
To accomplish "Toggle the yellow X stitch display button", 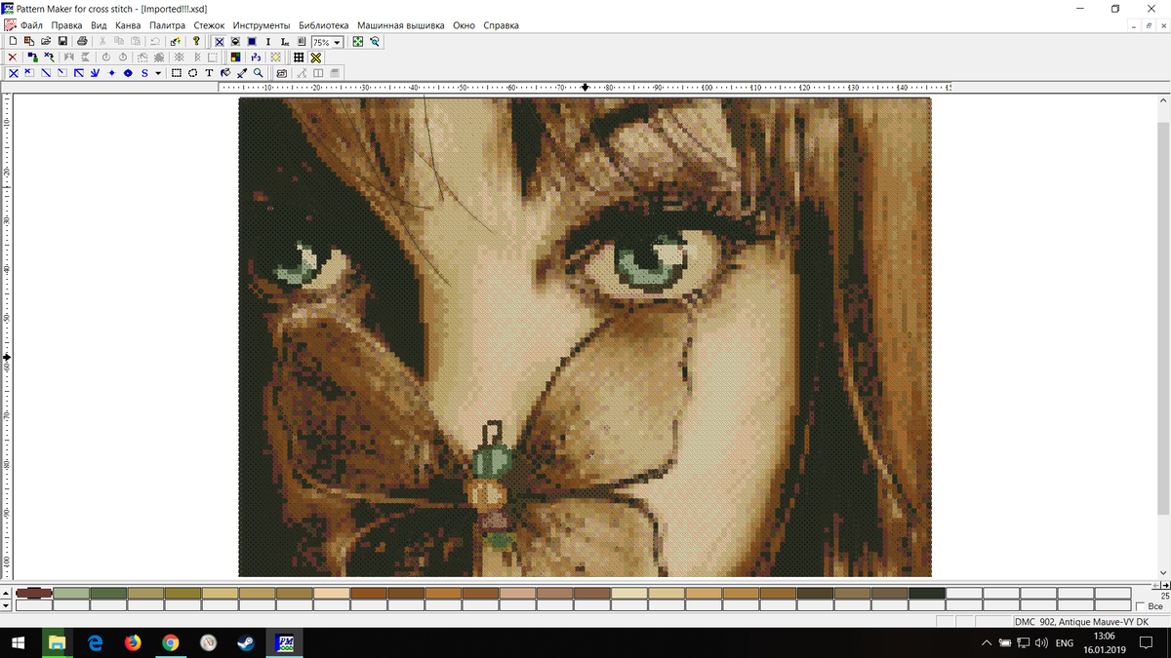I will (315, 58).
